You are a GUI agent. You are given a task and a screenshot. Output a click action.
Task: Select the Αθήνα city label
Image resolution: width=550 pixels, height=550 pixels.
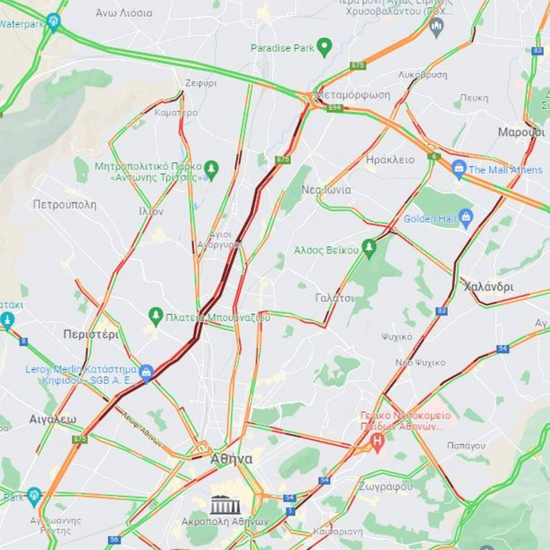(231, 459)
